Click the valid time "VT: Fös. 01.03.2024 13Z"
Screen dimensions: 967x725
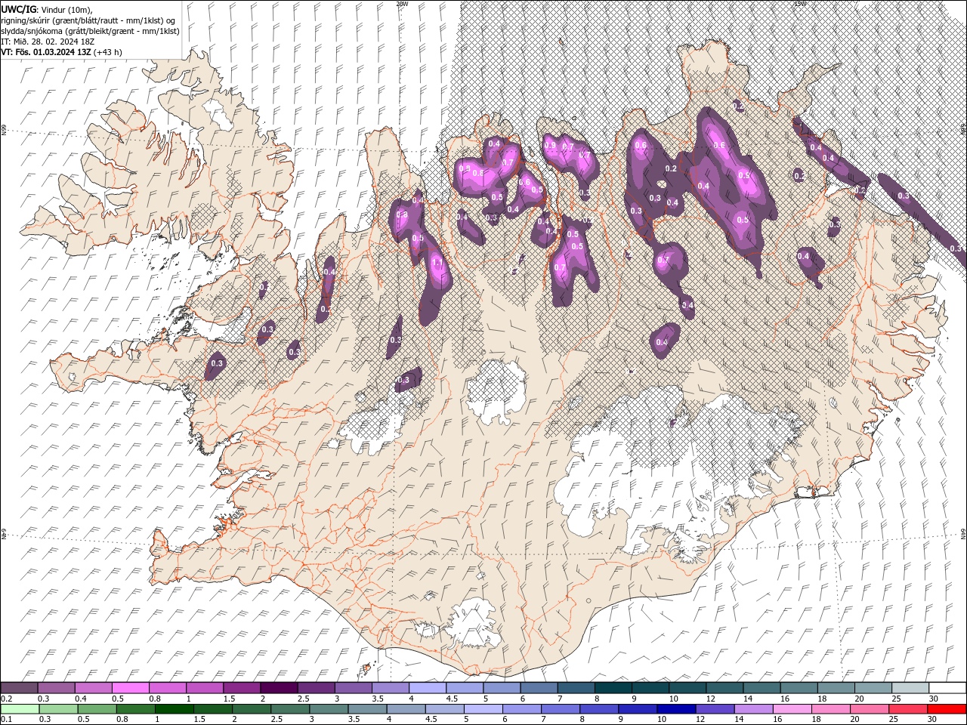(x=47, y=52)
